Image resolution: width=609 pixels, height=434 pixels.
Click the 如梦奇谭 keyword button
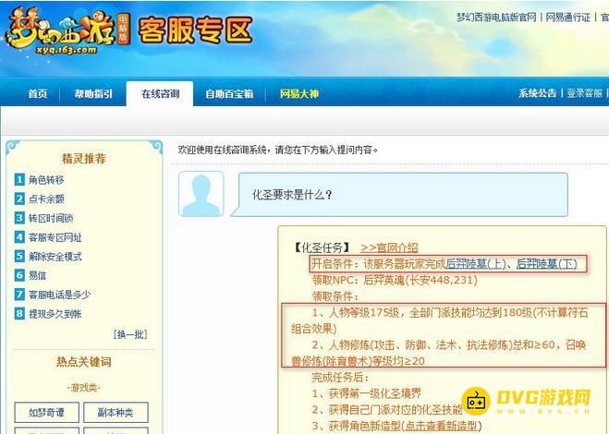pos(46,412)
